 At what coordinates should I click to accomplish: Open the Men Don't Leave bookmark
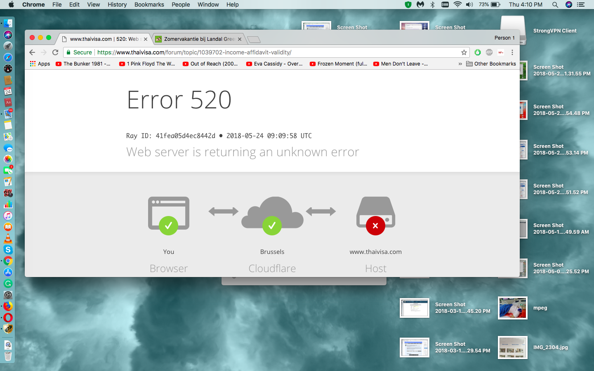(401, 64)
